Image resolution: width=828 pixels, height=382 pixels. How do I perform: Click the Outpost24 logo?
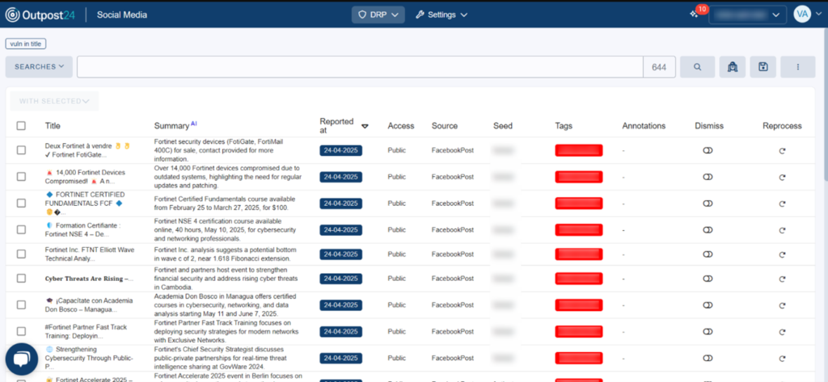tap(42, 15)
